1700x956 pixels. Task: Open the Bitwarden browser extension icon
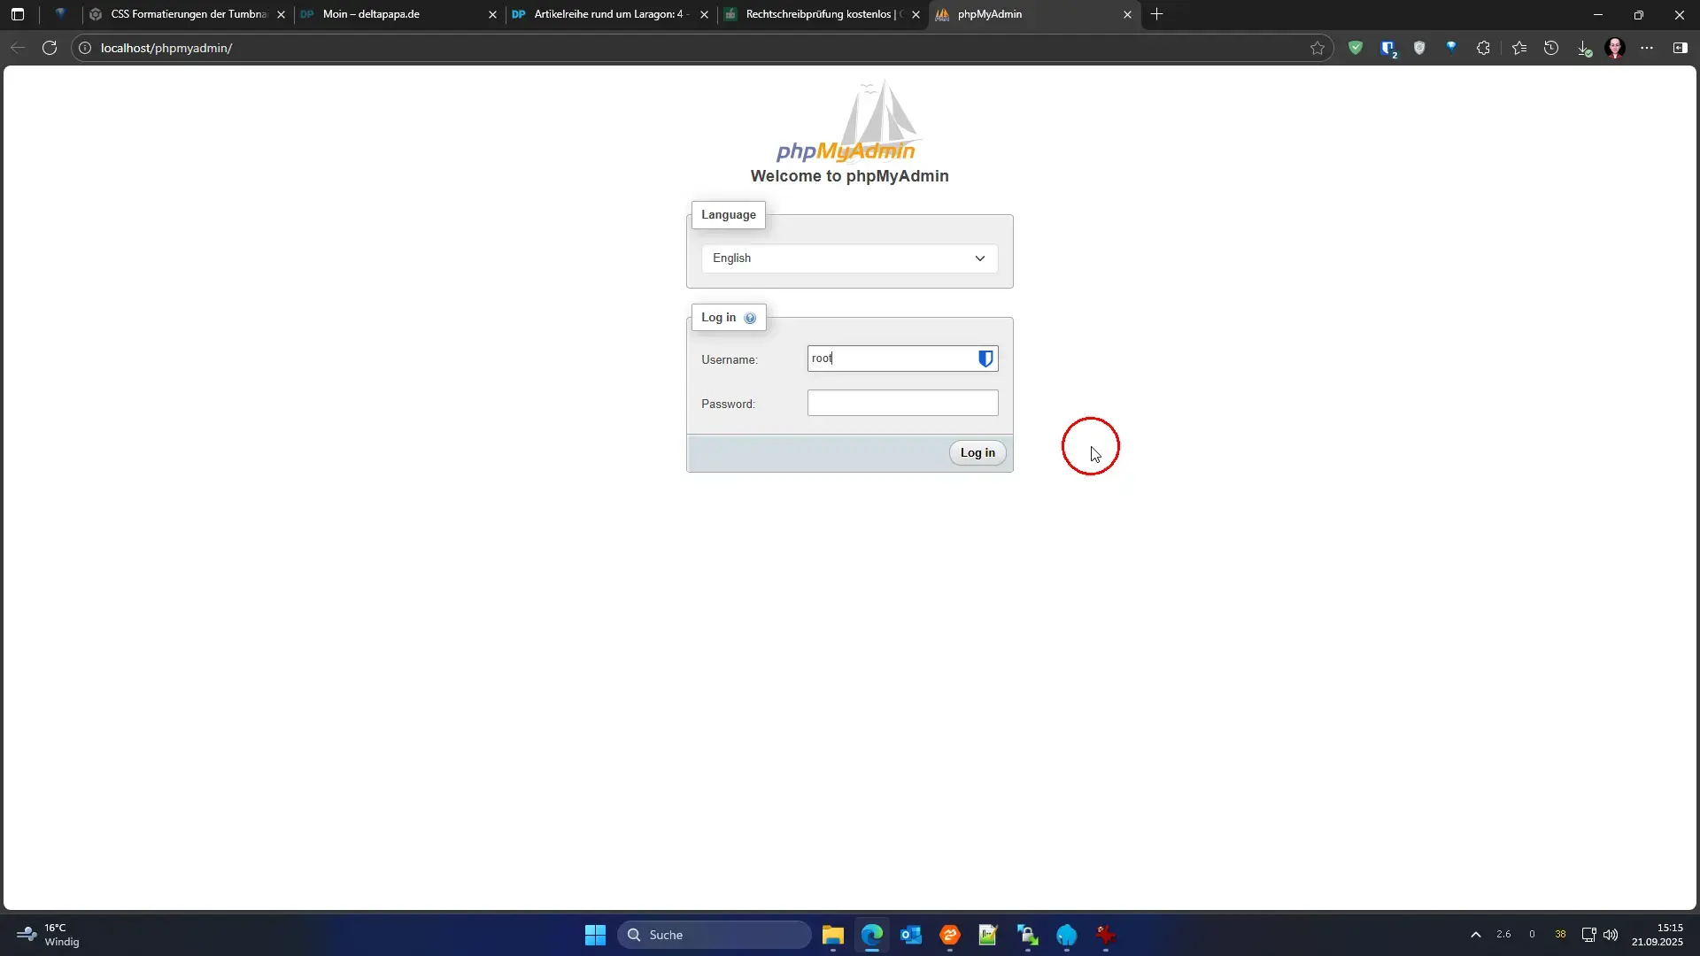pos(1387,49)
